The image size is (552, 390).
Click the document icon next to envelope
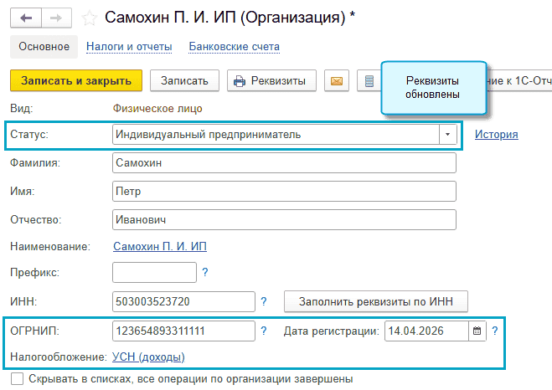click(366, 81)
